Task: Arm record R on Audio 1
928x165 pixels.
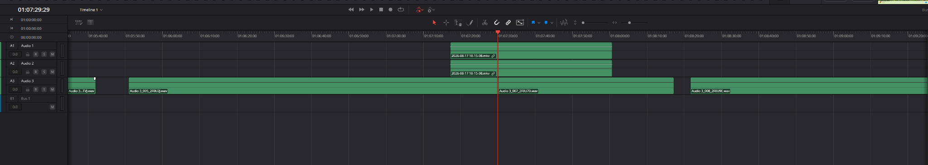Action: (36, 54)
